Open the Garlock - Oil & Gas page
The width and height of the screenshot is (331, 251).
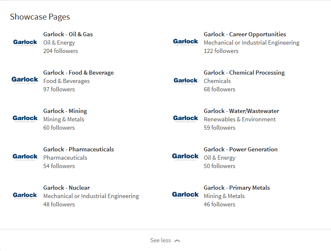[68, 34]
